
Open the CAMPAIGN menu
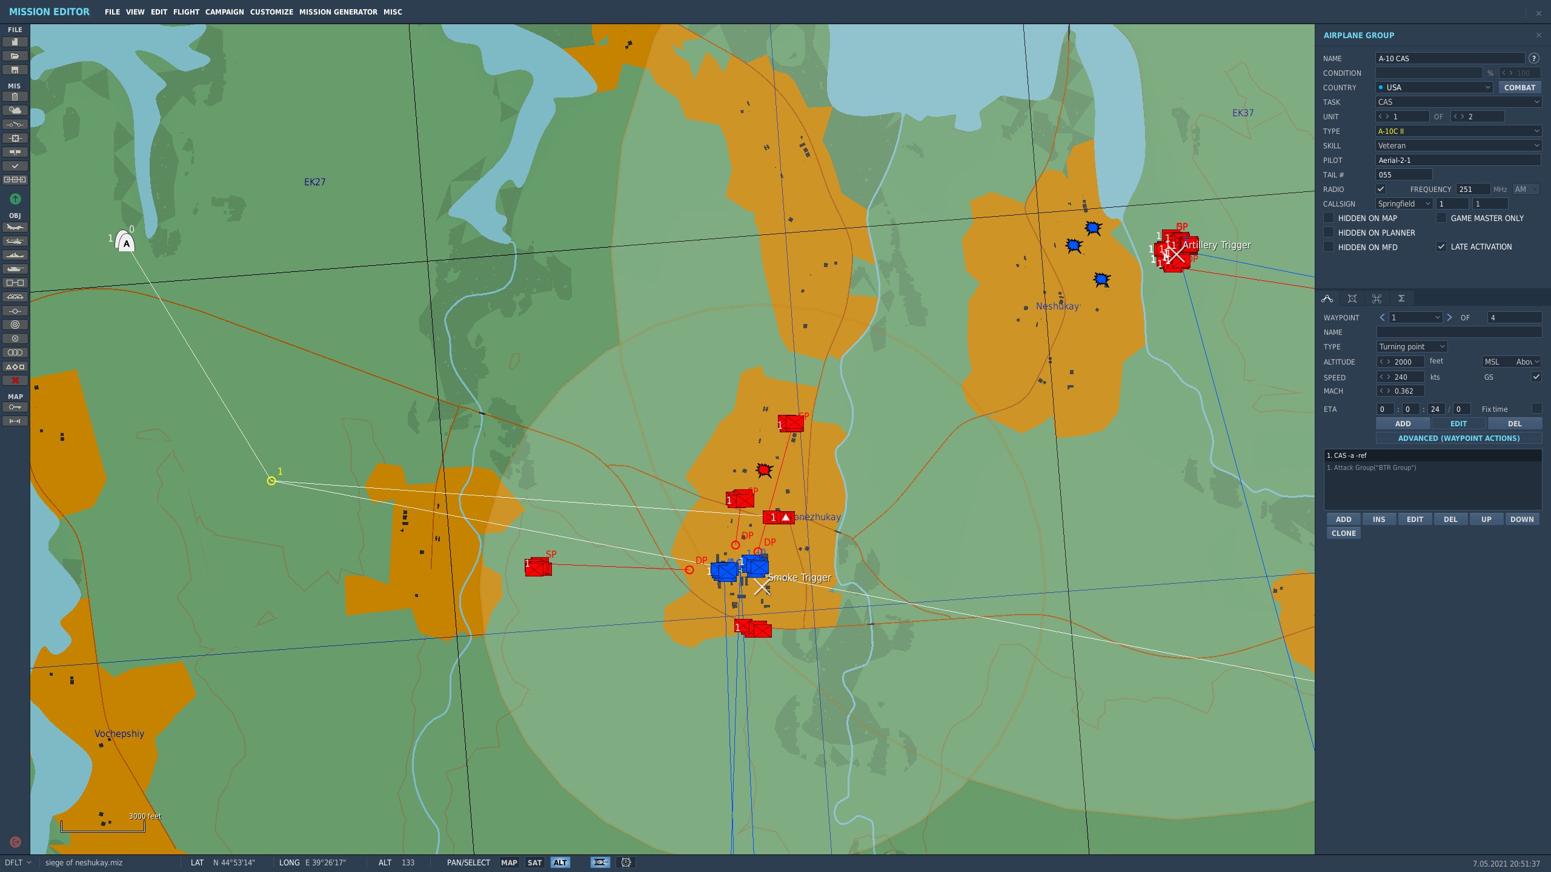tap(224, 12)
